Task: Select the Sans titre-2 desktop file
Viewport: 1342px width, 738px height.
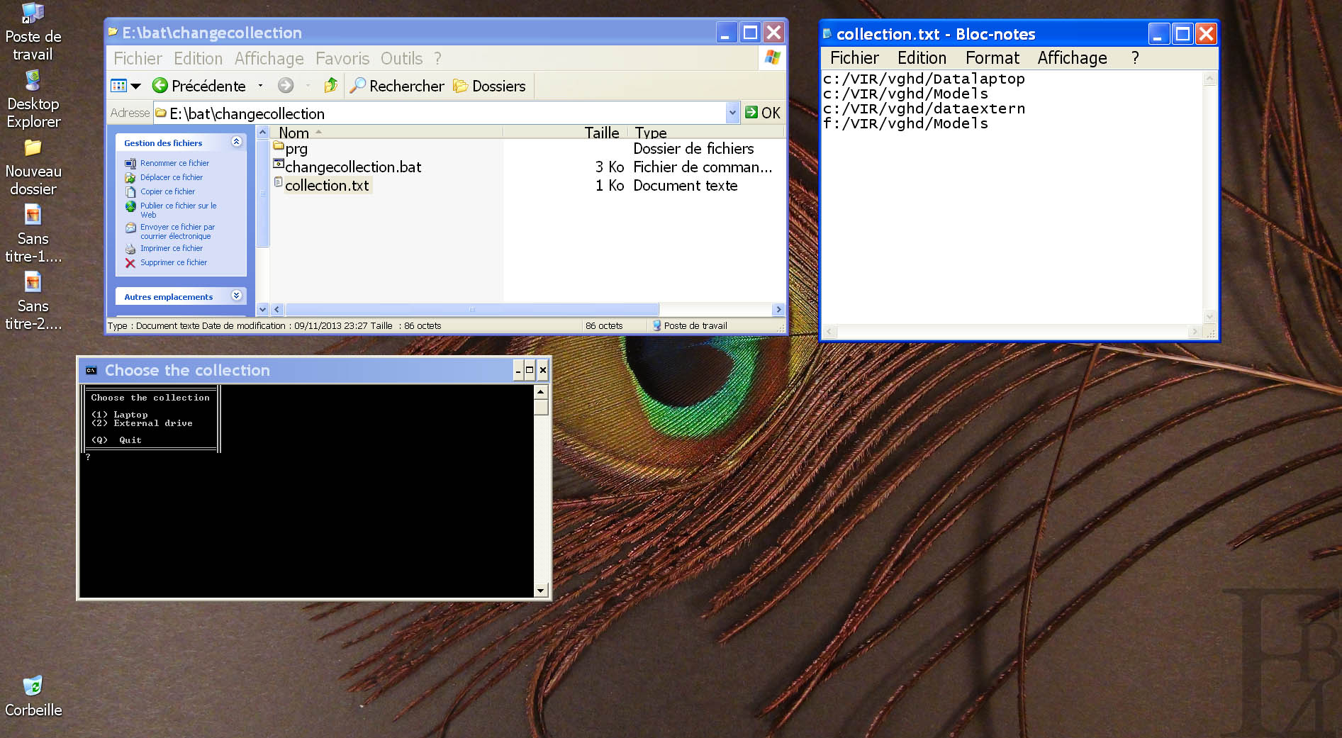Action: pyautogui.click(x=33, y=302)
